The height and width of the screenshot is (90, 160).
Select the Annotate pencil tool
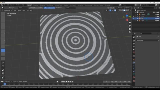[x=3, y=77]
